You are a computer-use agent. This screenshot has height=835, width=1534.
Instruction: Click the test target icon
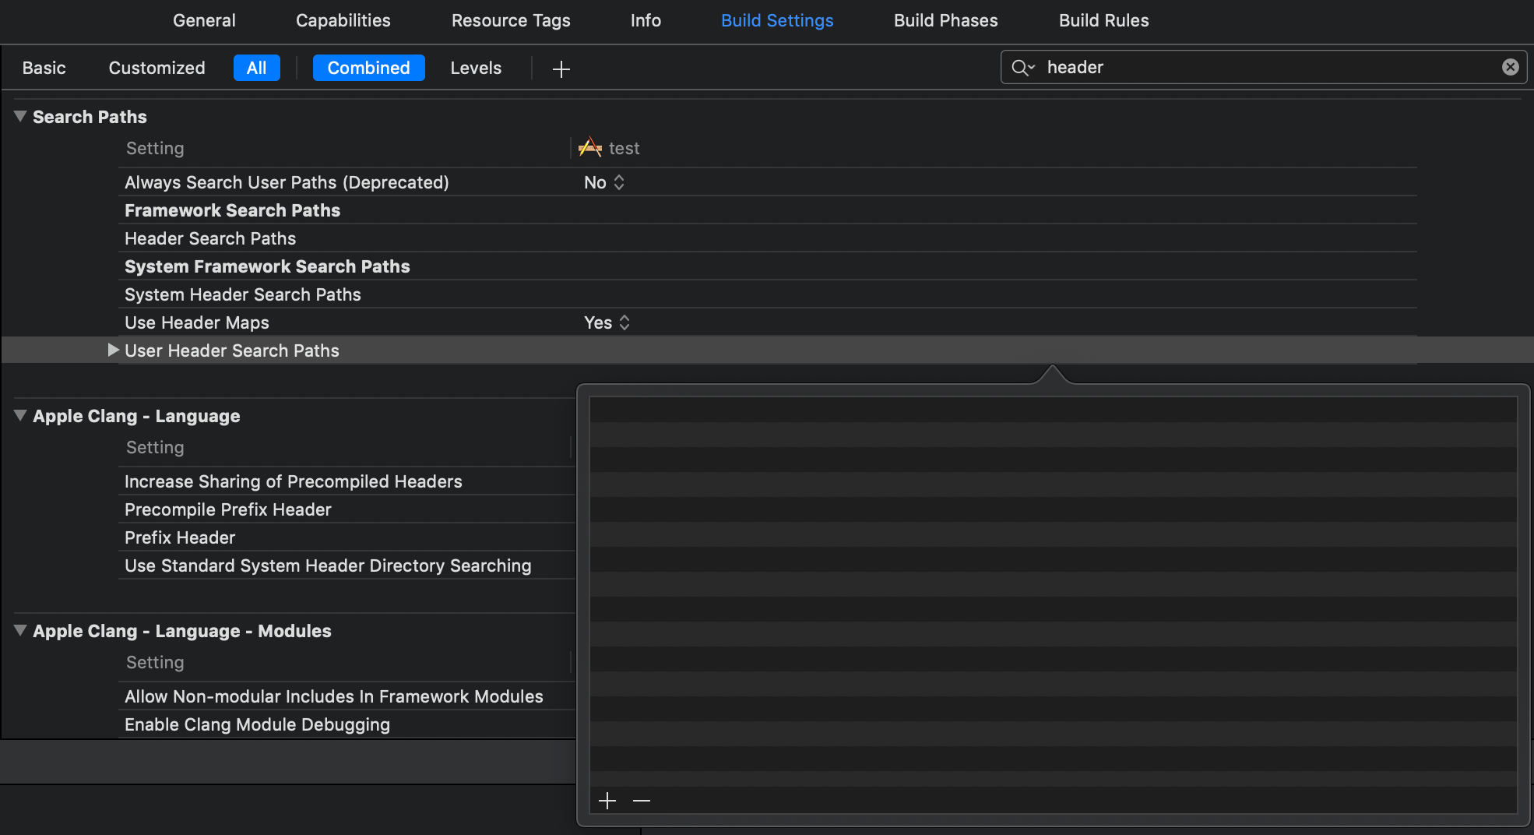(590, 147)
